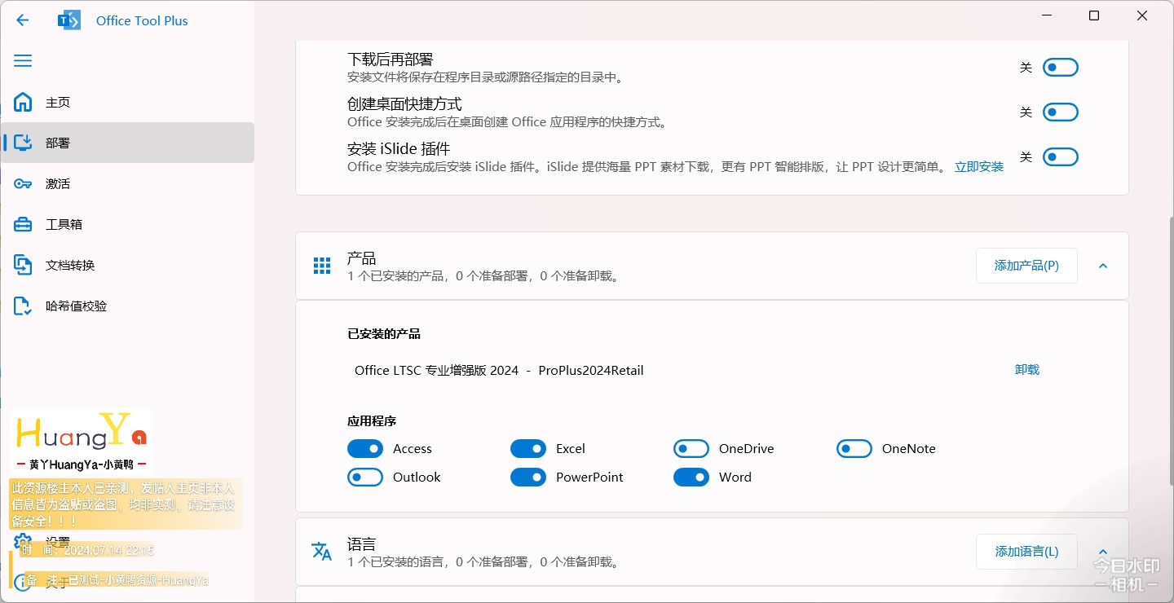Viewport: 1174px width, 603px height.
Task: Maximize the Office Tool Plus window
Action: [1094, 15]
